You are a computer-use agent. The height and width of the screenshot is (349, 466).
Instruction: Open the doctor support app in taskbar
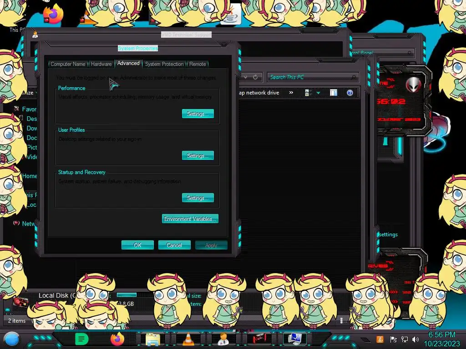coord(223,339)
